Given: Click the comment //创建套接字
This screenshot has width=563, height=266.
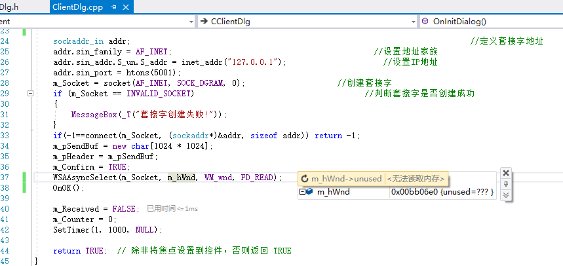Looking at the screenshot, I should point(364,83).
